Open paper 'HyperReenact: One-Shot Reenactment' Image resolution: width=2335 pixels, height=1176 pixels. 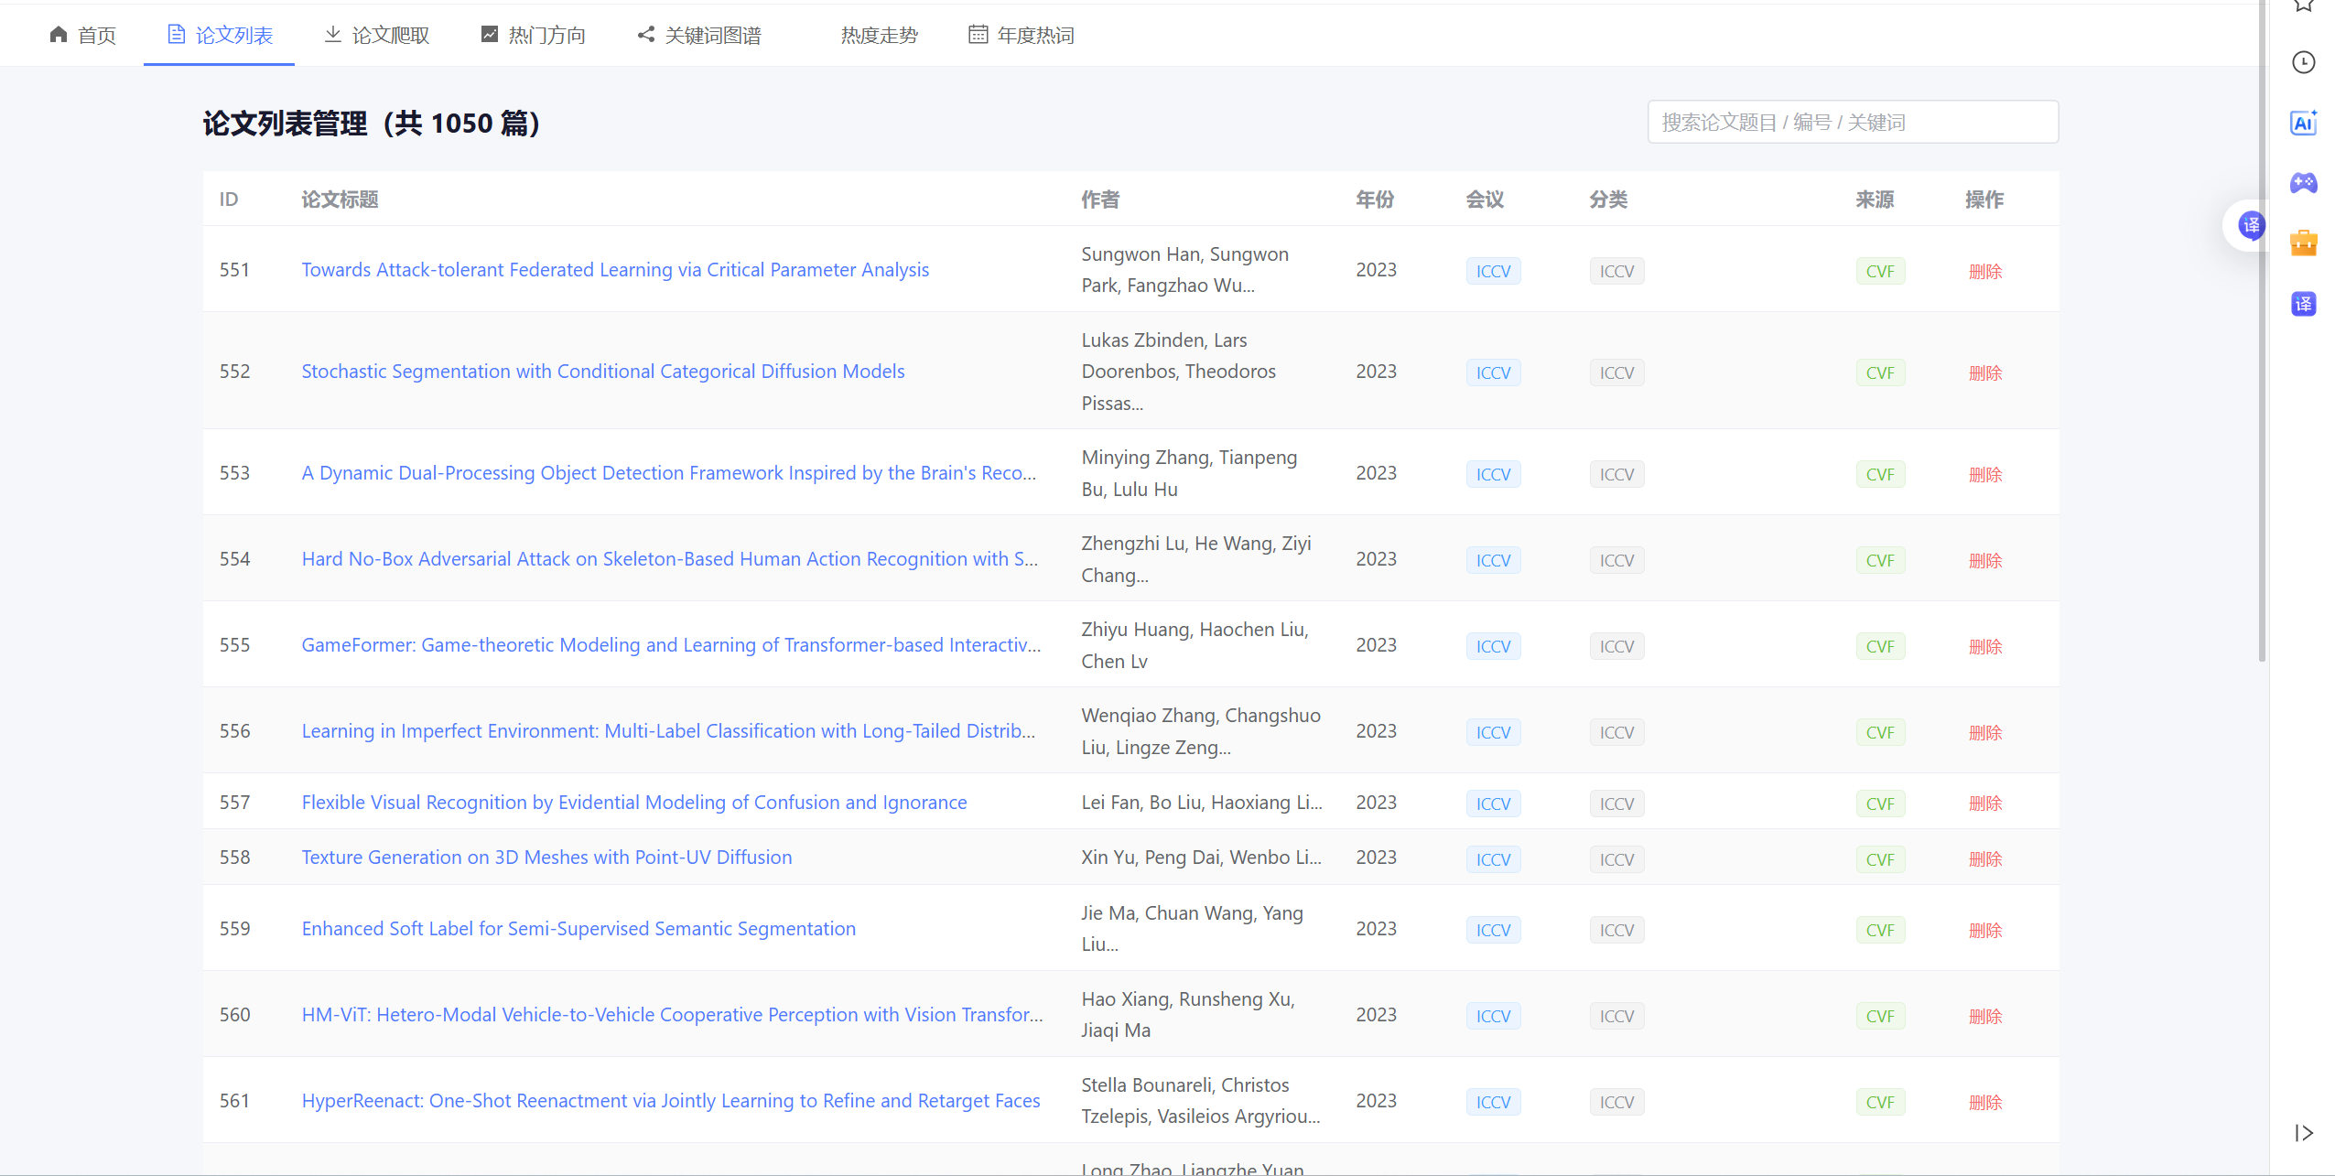point(671,1101)
